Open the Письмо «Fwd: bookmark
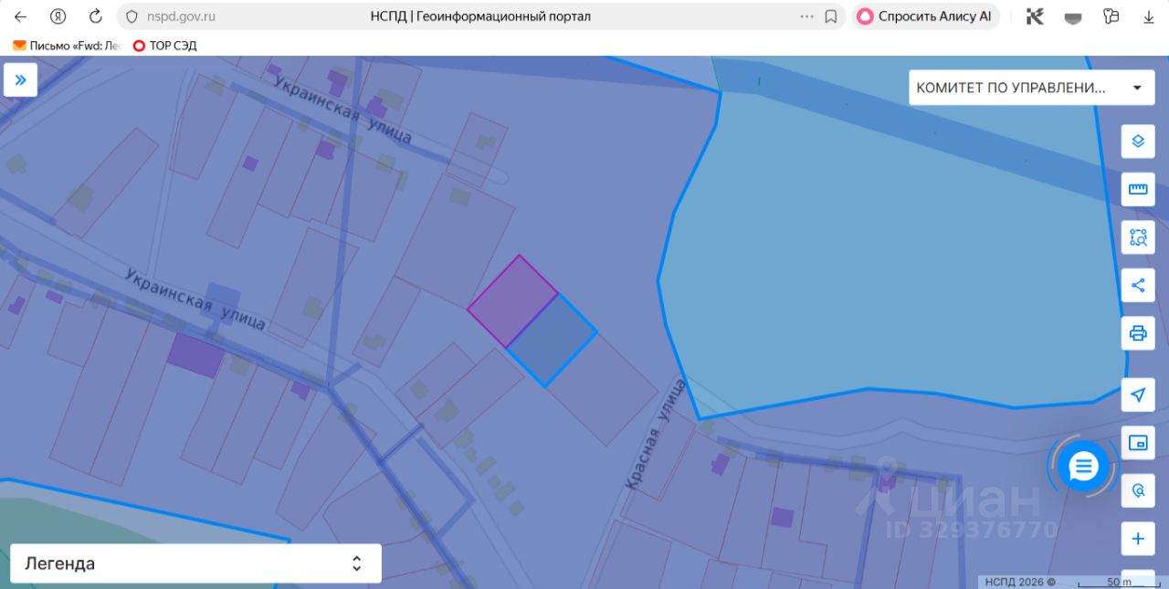This screenshot has width=1169, height=589. [x=66, y=46]
